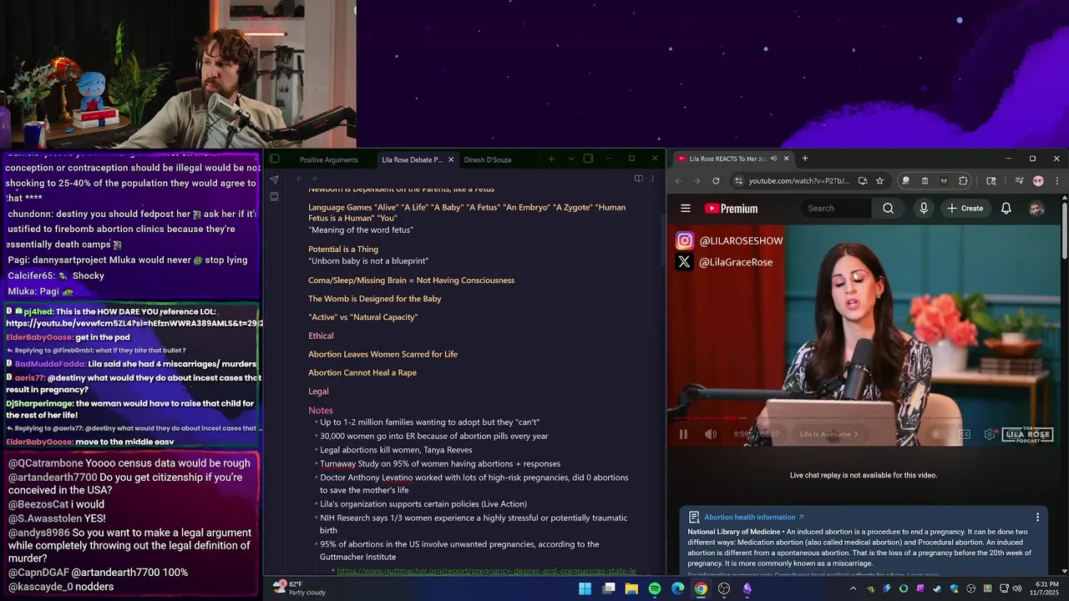Mute the Chrome tab audio speaker icon
Screen dimensions: 1069x601
[x=773, y=159]
